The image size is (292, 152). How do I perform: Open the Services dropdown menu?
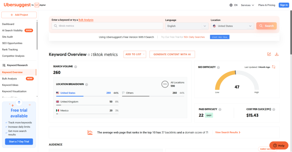click(247, 5)
